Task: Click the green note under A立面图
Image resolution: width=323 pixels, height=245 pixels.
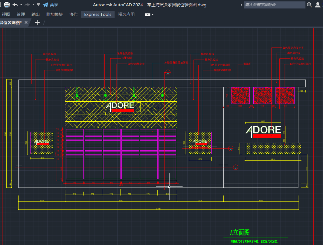Action: [x=254, y=241]
